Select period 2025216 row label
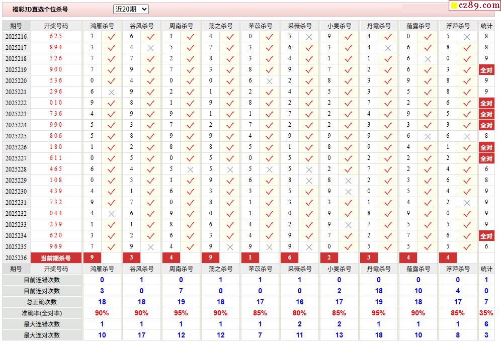501x343 pixels. 16,36
